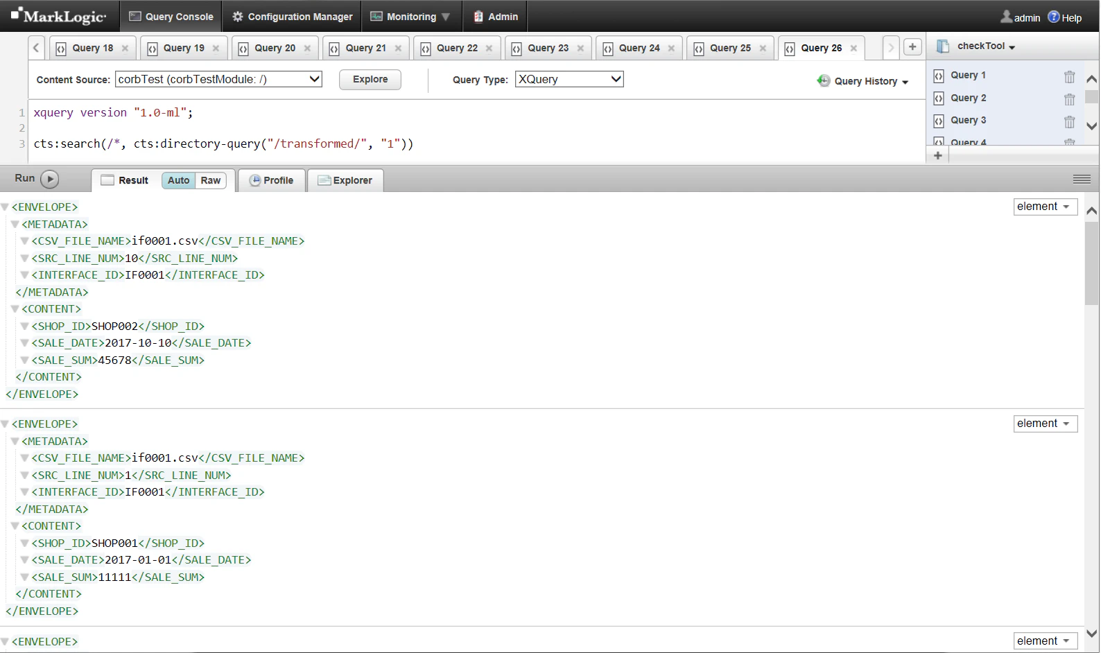Open admin user menu
The width and height of the screenshot is (1101, 653).
pyautogui.click(x=1020, y=17)
